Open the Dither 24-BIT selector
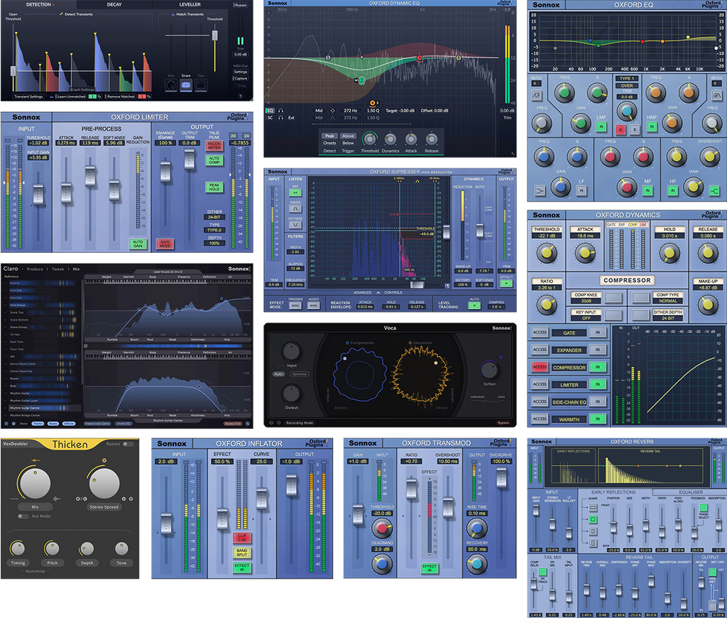 pos(213,217)
